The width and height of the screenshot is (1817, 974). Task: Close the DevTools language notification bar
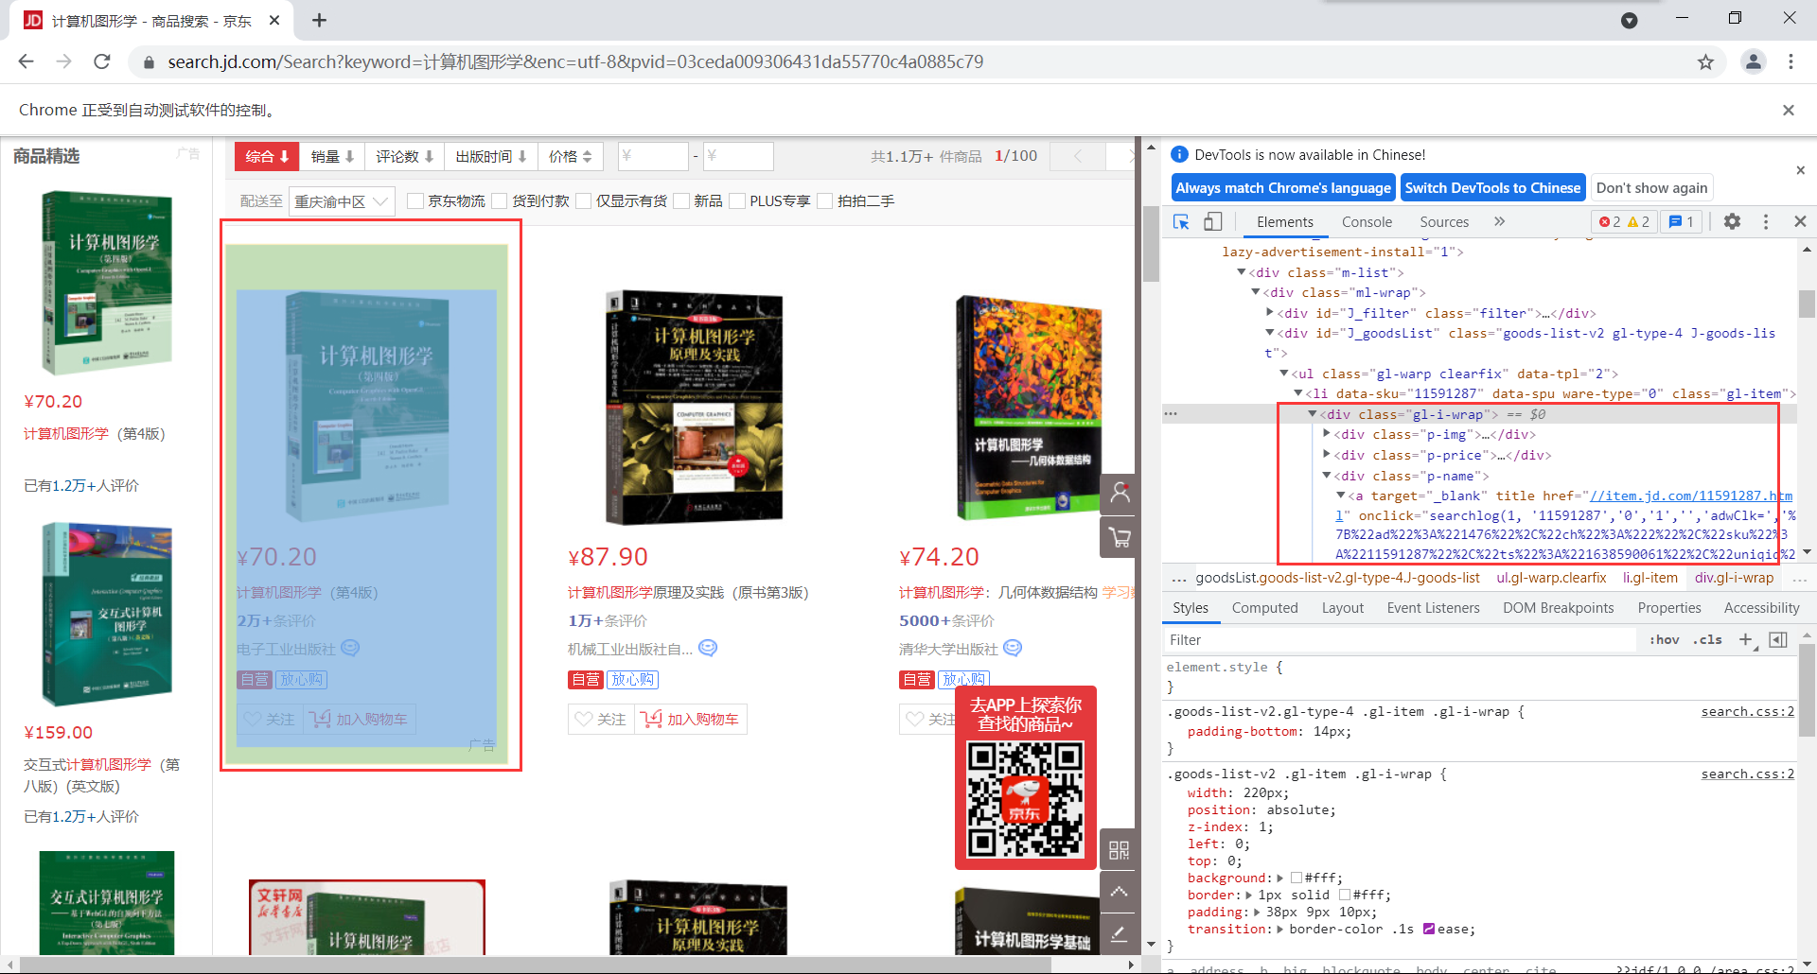(1800, 170)
